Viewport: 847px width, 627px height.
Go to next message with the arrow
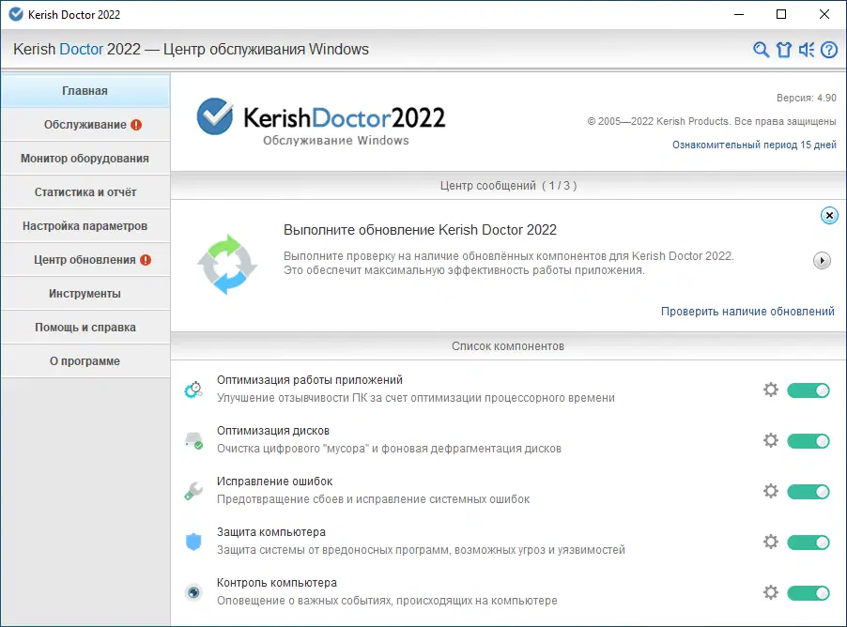[x=822, y=261]
